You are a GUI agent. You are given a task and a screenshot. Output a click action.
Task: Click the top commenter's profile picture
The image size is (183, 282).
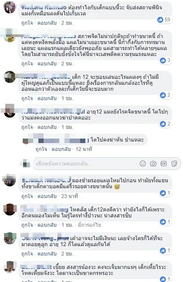[x=10, y=7]
